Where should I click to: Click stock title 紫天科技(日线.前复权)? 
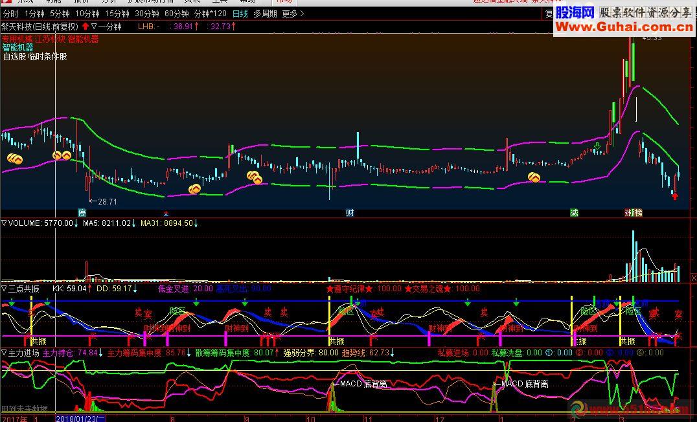[40, 27]
